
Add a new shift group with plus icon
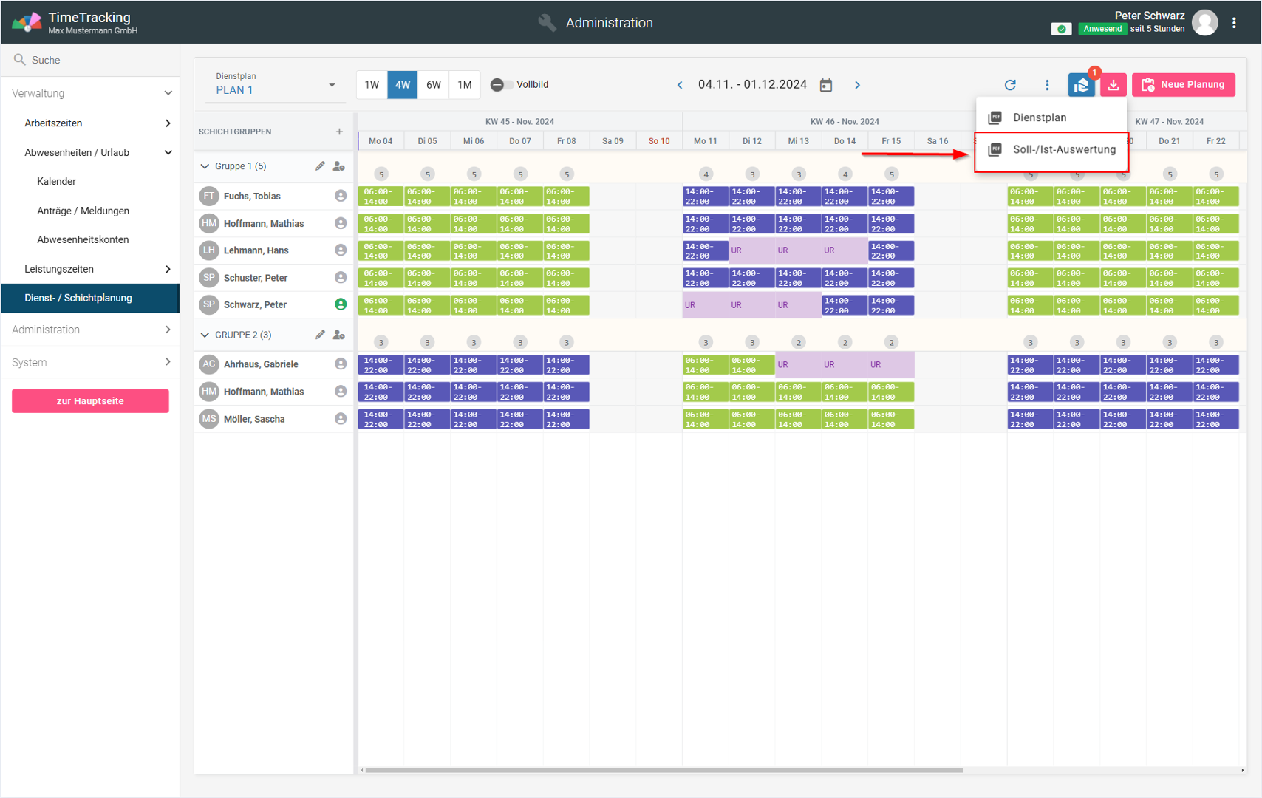click(339, 132)
